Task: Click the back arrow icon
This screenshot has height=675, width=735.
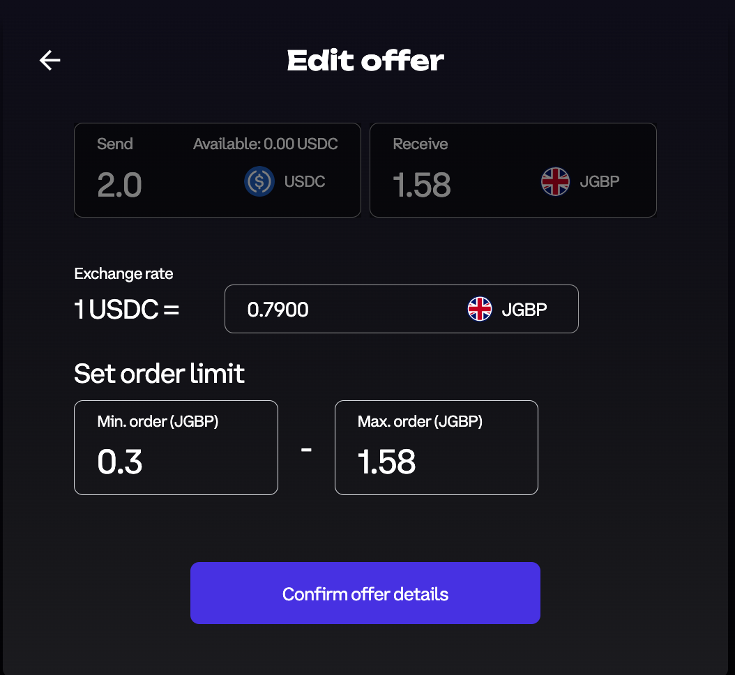Action: pyautogui.click(x=50, y=61)
